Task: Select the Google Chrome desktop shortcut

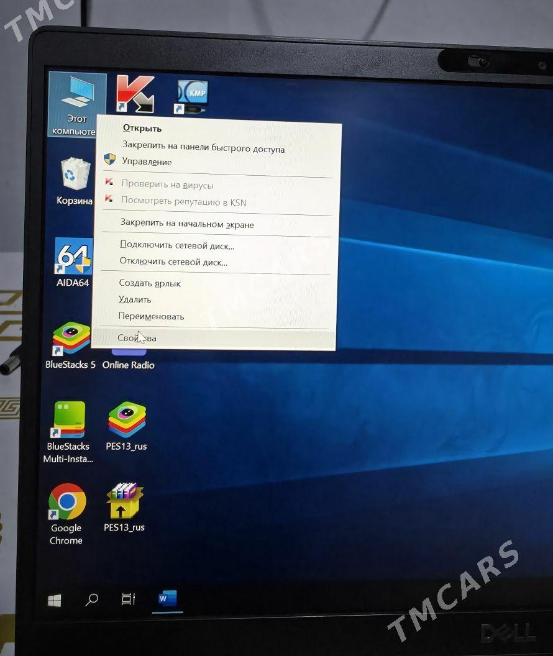Action: coord(66,514)
